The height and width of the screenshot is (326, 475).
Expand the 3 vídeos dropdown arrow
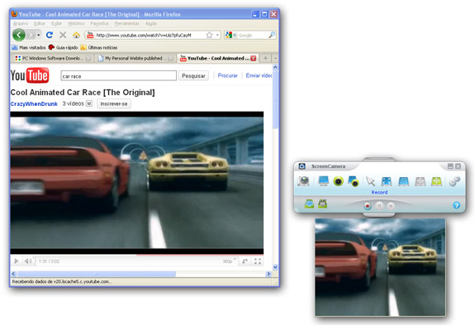[x=89, y=103]
